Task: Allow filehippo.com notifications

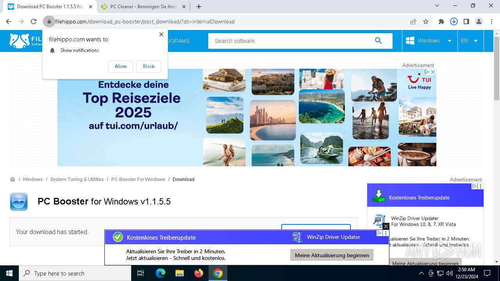Action: (x=121, y=66)
